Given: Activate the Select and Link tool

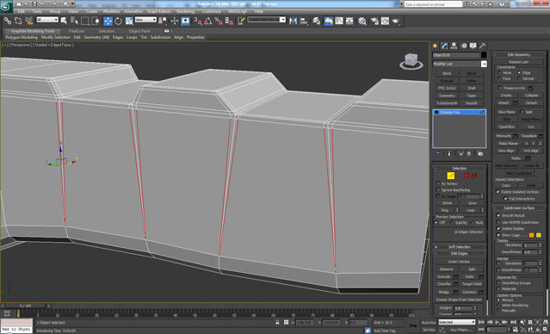Looking at the screenshot, I should tap(8, 21).
